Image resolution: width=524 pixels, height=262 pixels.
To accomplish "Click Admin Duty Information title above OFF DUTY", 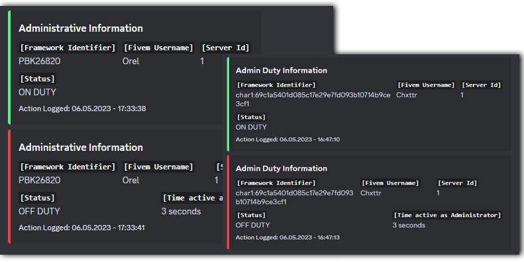I will [x=282, y=169].
